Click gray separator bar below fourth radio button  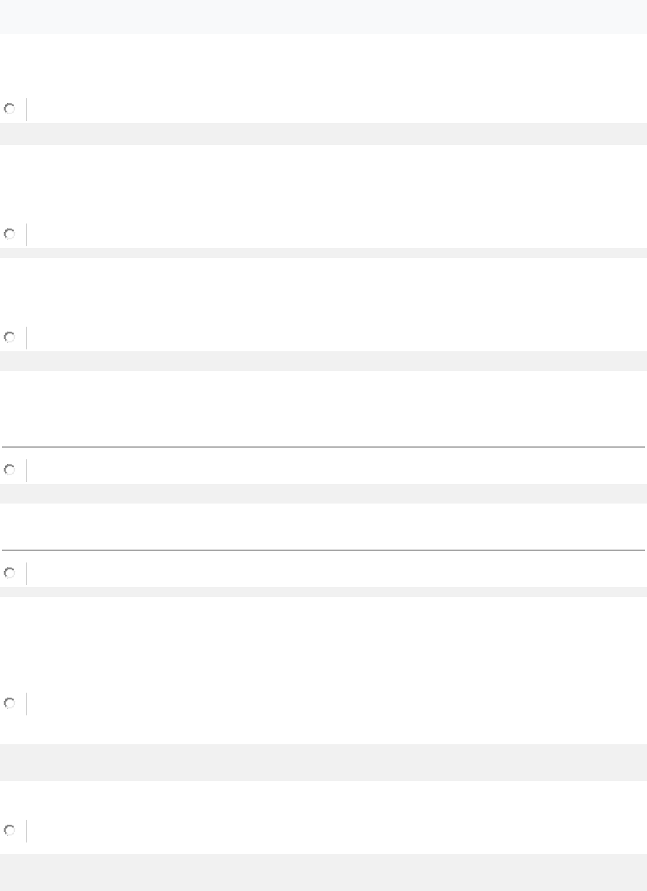point(323,493)
